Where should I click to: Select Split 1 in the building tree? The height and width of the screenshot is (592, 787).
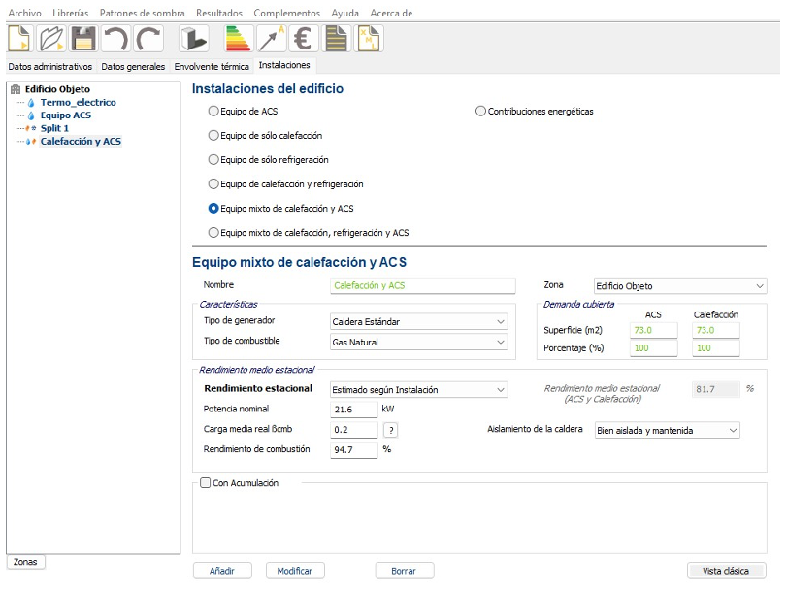point(54,128)
